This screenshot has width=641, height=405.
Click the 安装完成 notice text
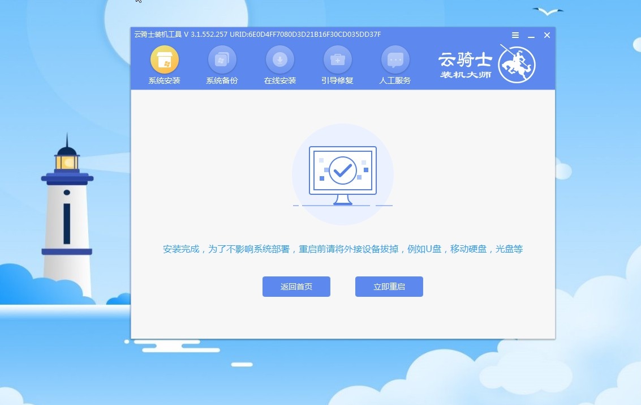point(343,249)
